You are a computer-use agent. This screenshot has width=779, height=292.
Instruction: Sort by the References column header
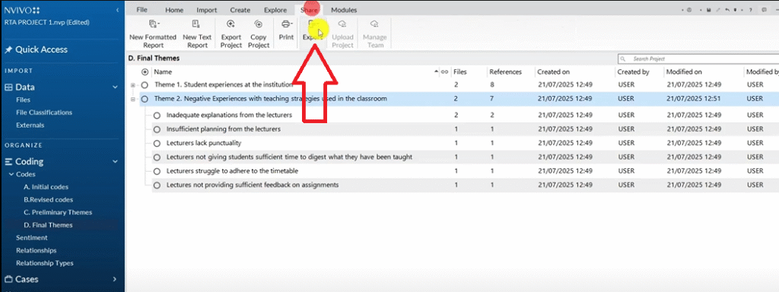click(505, 72)
